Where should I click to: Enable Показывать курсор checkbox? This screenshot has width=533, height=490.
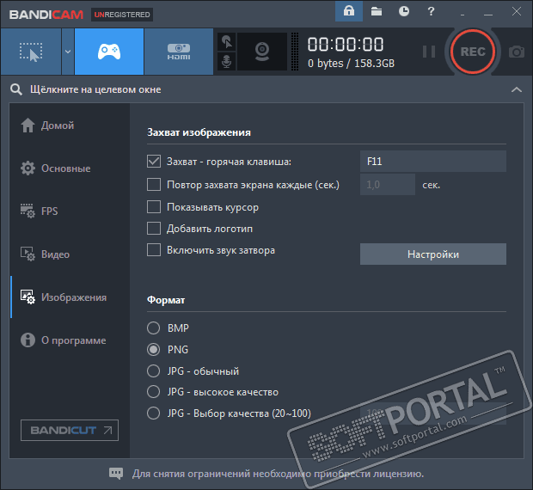[154, 207]
